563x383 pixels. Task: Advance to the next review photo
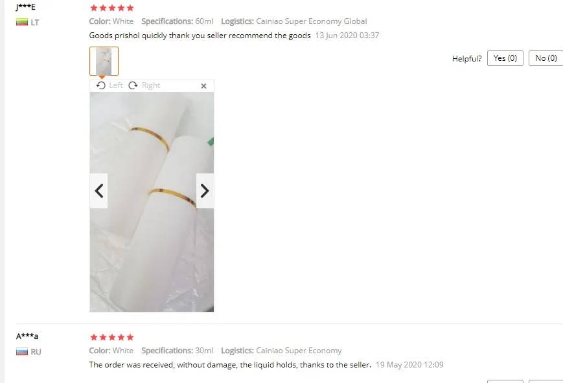205,191
